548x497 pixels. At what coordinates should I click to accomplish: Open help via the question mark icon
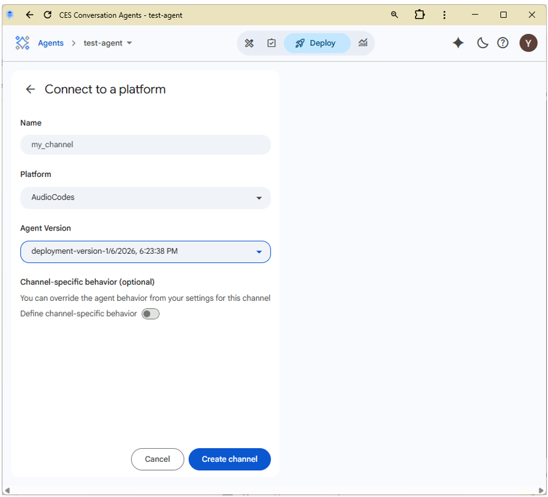(503, 43)
